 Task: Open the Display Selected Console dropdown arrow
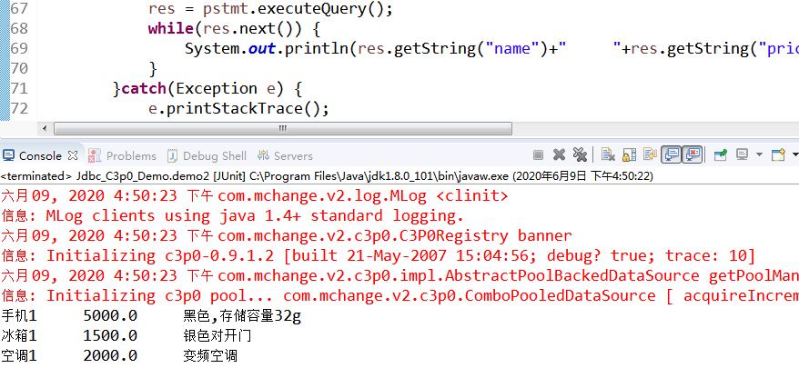tap(759, 155)
